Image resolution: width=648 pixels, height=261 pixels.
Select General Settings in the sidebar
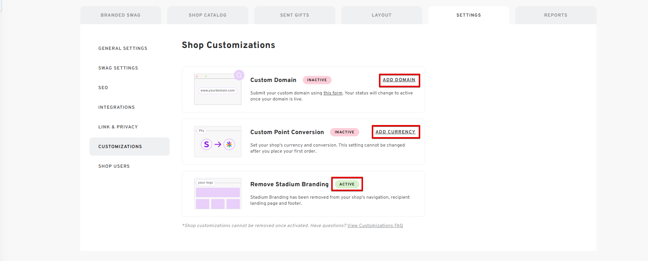(123, 48)
